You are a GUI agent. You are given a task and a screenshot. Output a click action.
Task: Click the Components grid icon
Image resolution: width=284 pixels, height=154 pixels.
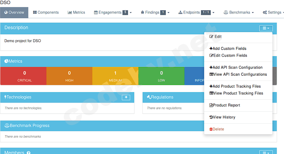pyautogui.click(x=35, y=12)
